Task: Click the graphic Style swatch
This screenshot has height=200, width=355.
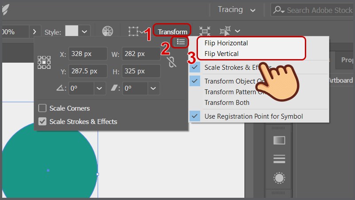Action: pos(71,31)
